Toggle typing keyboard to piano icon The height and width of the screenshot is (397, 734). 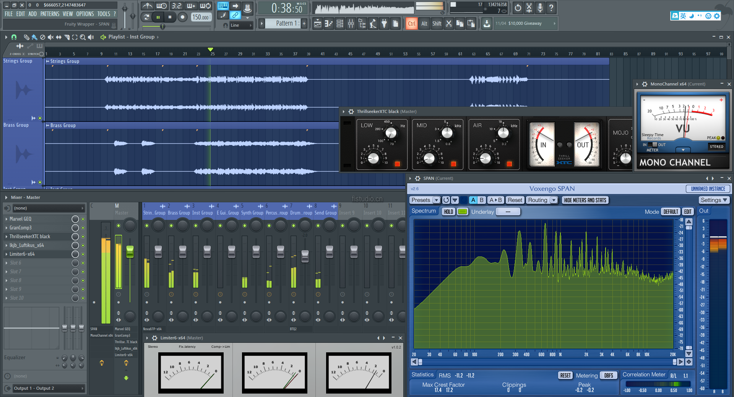pyautogui.click(x=223, y=6)
